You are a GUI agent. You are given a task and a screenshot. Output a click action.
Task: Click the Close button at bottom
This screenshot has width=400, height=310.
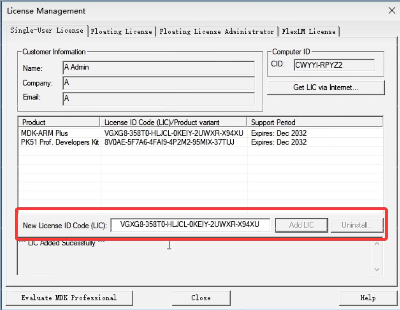pos(201,298)
